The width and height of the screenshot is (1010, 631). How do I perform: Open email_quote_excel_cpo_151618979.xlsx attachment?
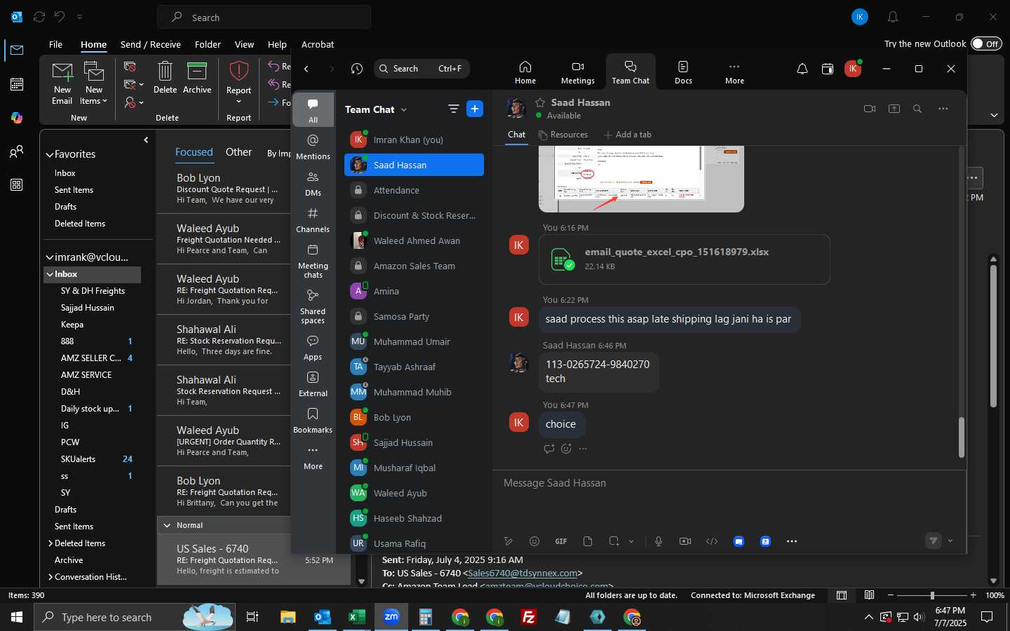[685, 259]
